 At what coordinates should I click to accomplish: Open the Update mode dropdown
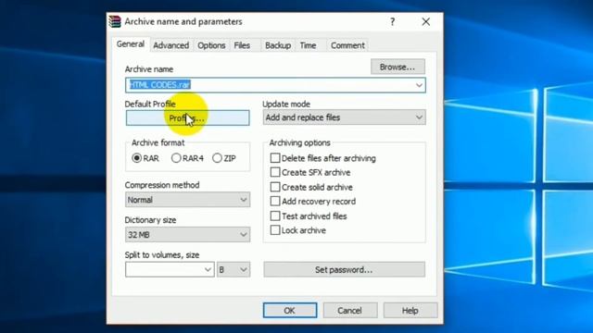pyautogui.click(x=344, y=117)
